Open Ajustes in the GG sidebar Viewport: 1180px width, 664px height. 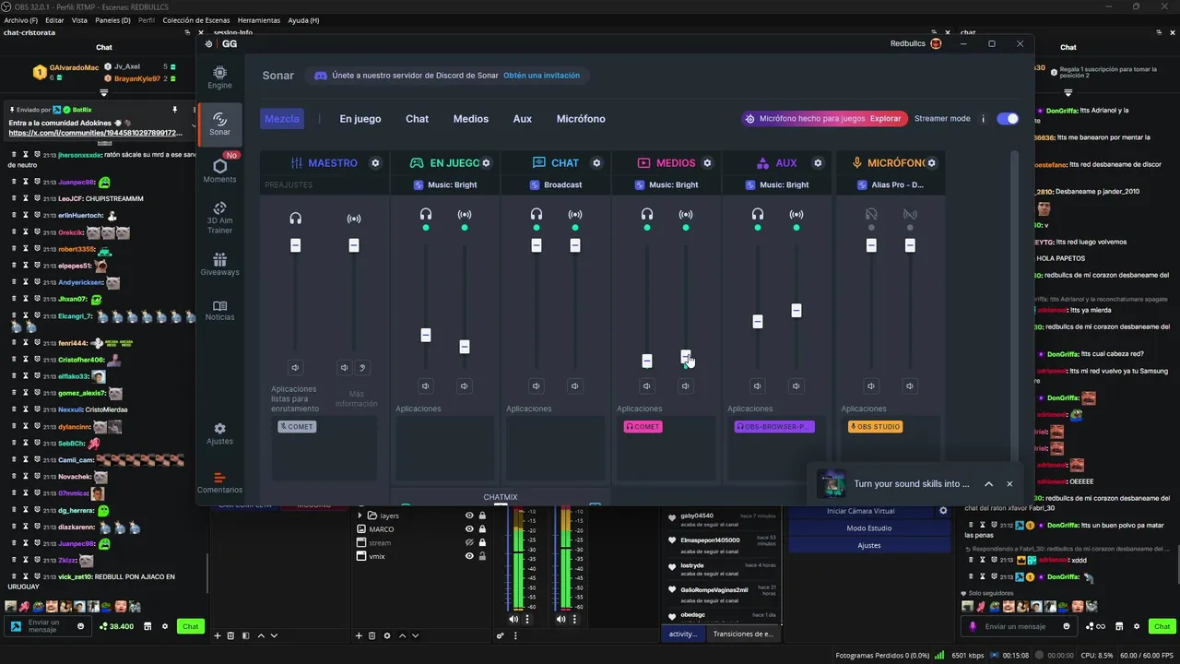coord(219,433)
